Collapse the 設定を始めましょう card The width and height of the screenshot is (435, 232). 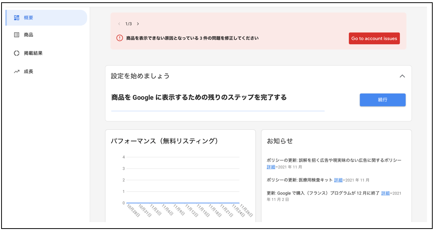402,76
